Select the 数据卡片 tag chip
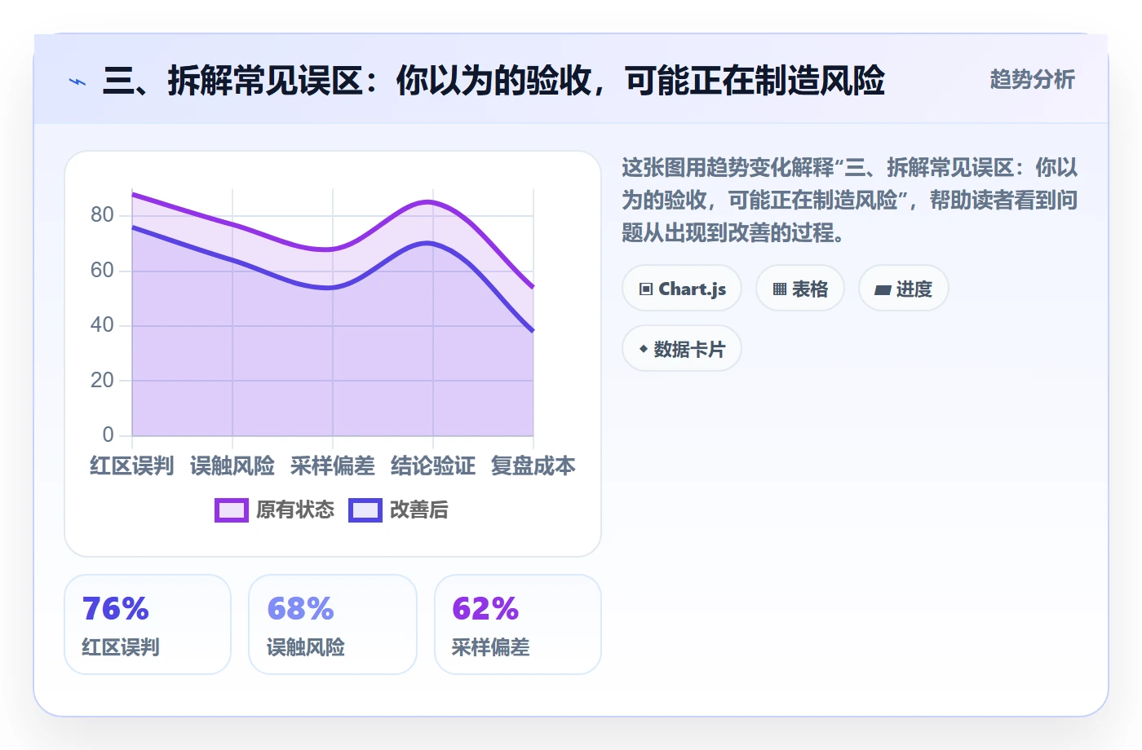 point(682,349)
